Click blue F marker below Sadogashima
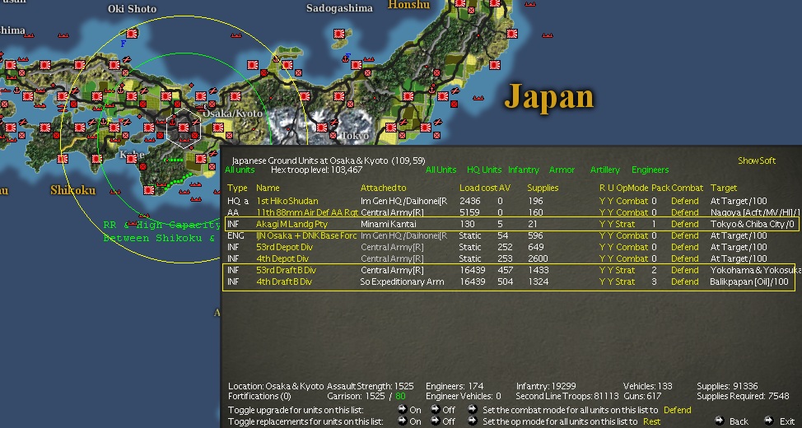Image resolution: width=802 pixels, height=428 pixels. click(x=347, y=56)
